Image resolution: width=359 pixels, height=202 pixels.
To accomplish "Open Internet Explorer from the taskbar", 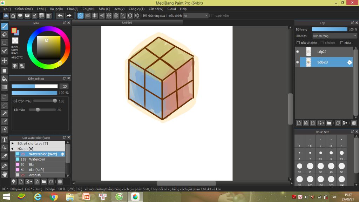I will [x=38, y=197].
